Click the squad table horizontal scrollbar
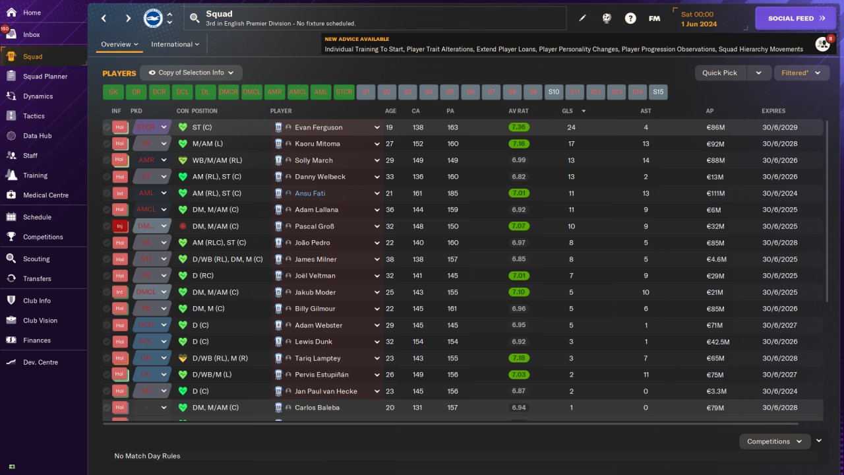The height and width of the screenshot is (475, 844). (x=451, y=423)
